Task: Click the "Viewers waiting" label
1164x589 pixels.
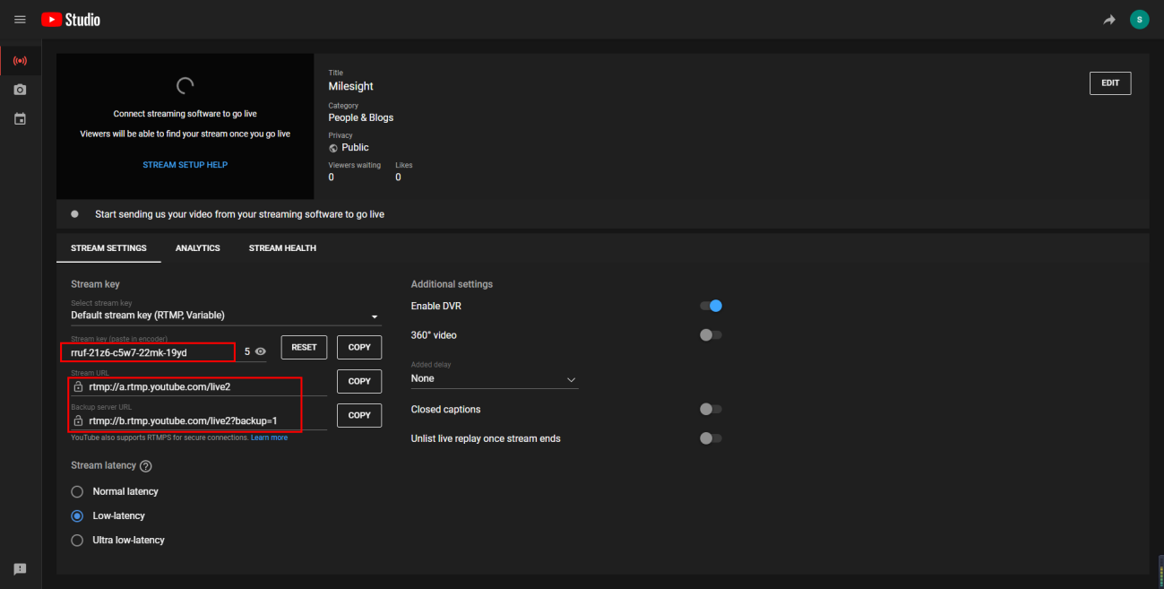Action: pos(355,165)
